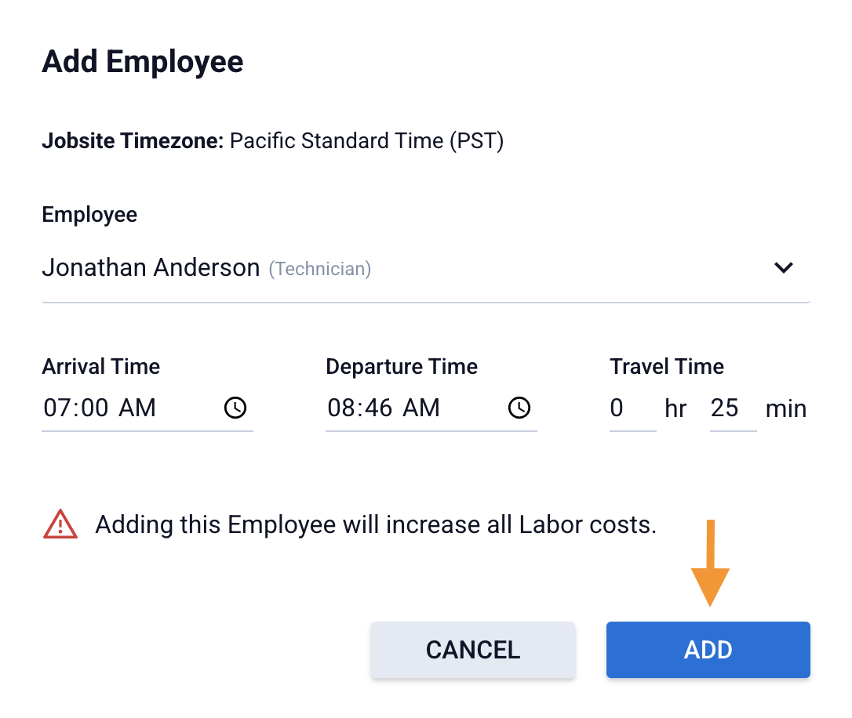The image size is (852, 718).
Task: Open the Departure Time clock picker icon
Action: tap(519, 408)
